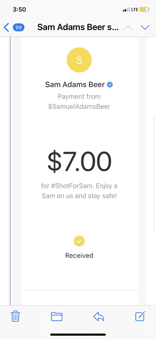
Task: Tap the $SamuelAdamsBeer cashtag text
Action: pyautogui.click(x=79, y=107)
